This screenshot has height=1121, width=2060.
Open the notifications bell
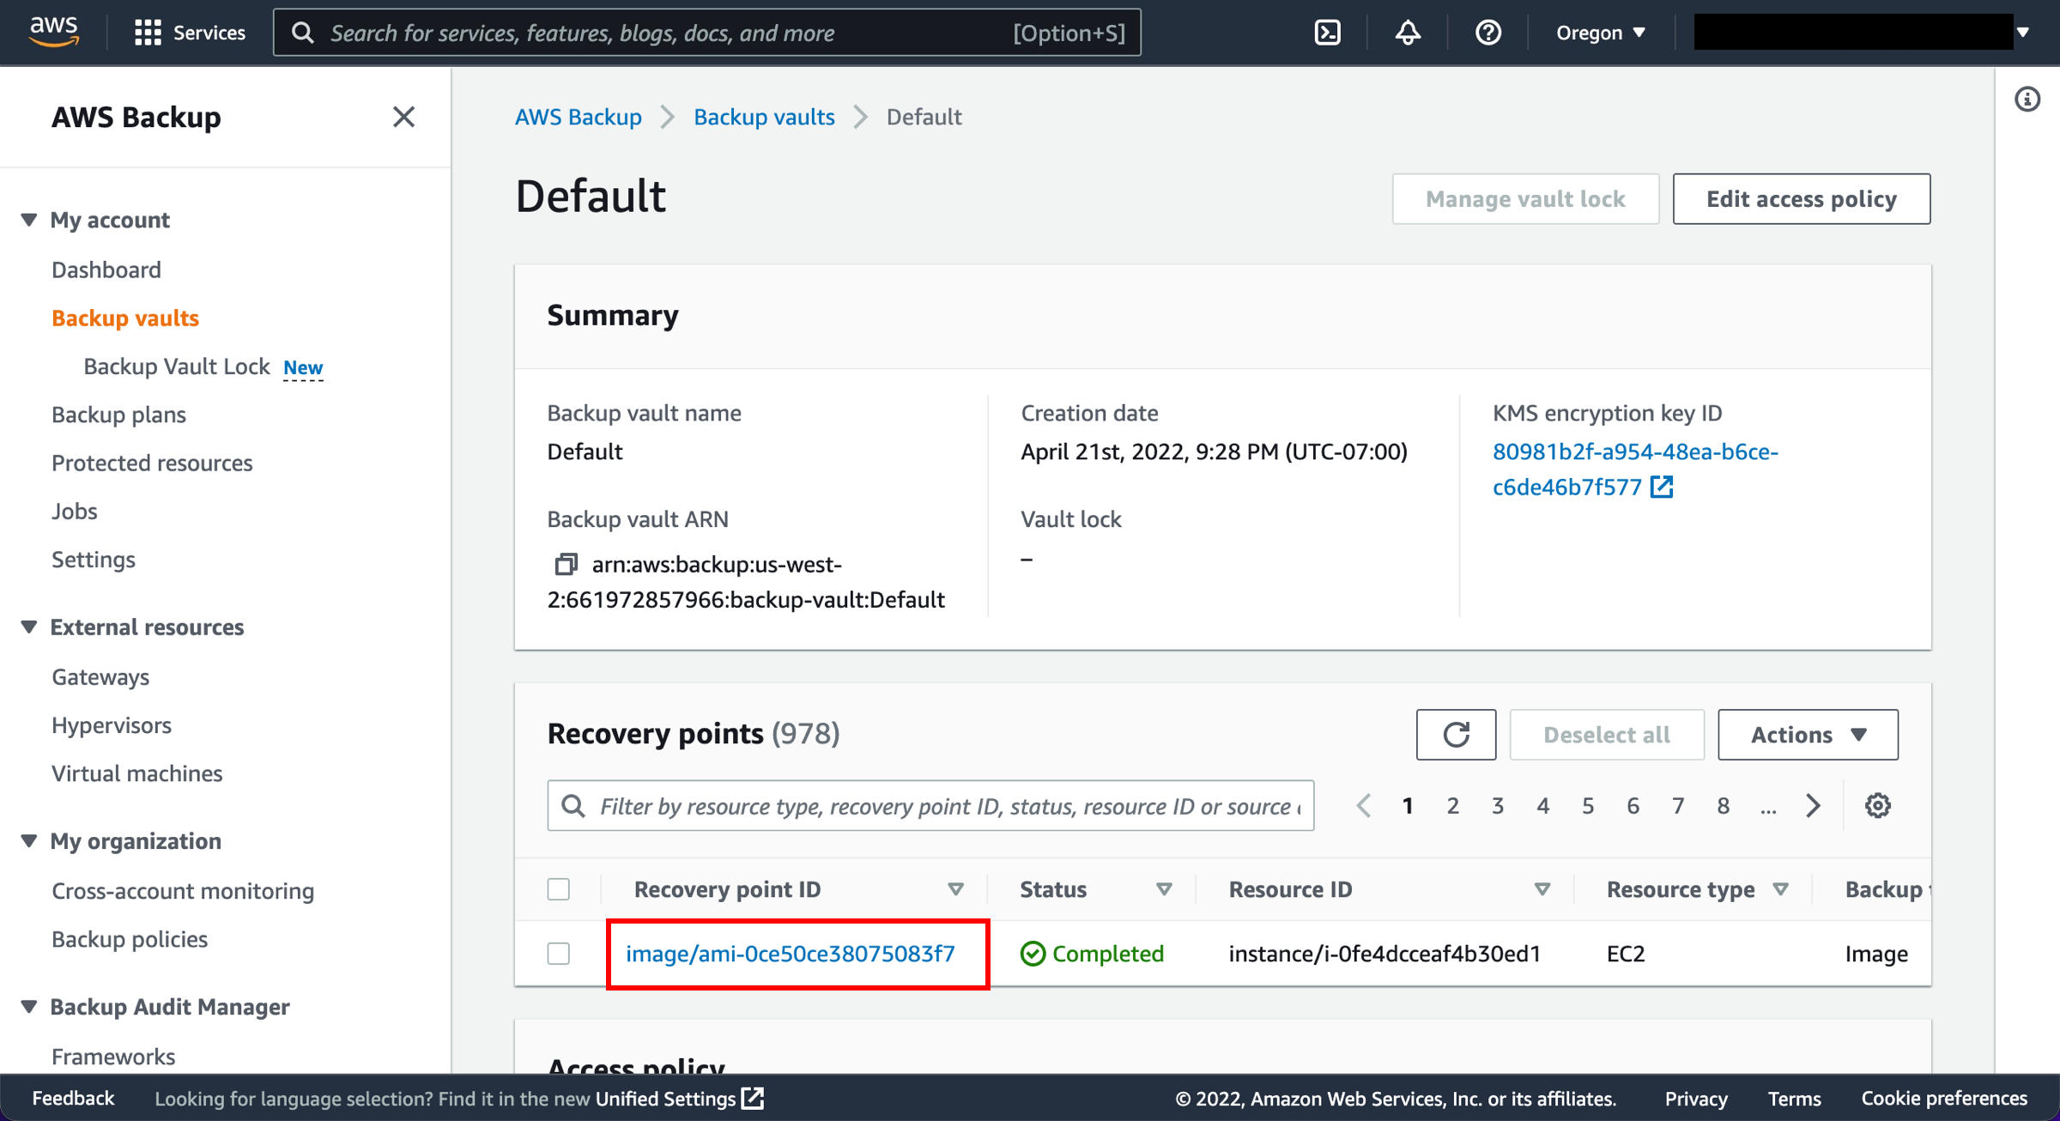pos(1408,33)
